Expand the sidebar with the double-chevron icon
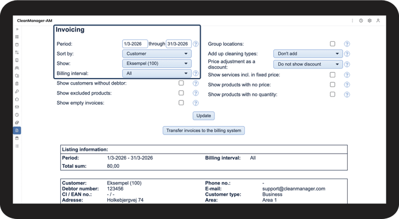 pos(17,29)
